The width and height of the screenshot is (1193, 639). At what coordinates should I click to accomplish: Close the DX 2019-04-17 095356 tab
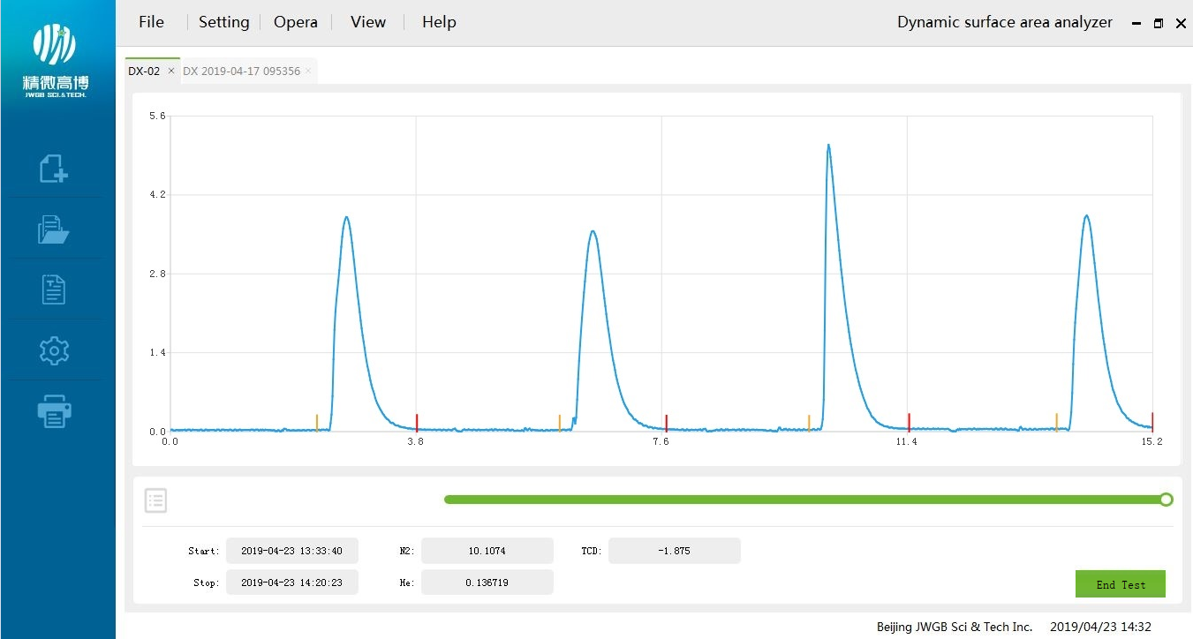[x=308, y=71]
